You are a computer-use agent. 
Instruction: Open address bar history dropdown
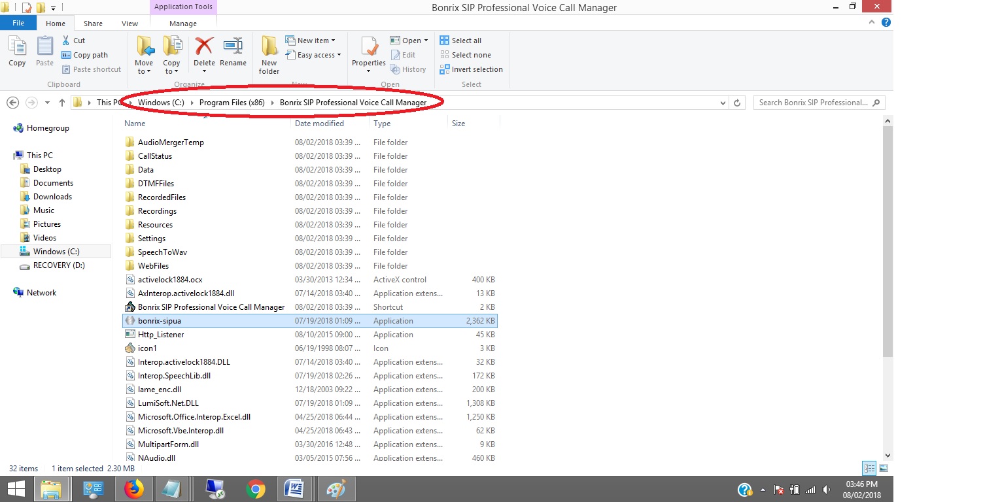[x=723, y=103]
